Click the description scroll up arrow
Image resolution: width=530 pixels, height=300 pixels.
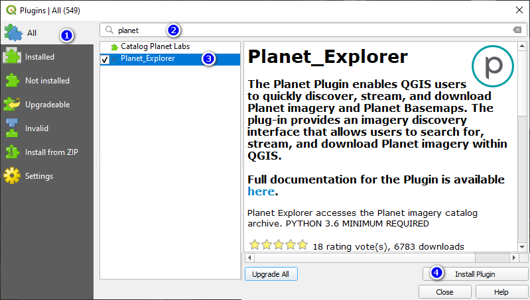[522, 46]
